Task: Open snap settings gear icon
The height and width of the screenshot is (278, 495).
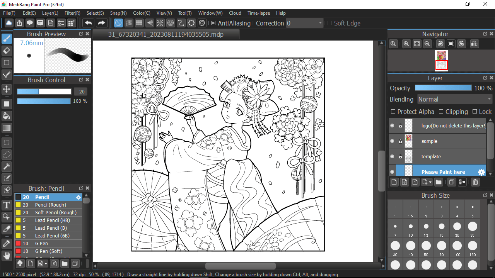Action: tap(202, 23)
